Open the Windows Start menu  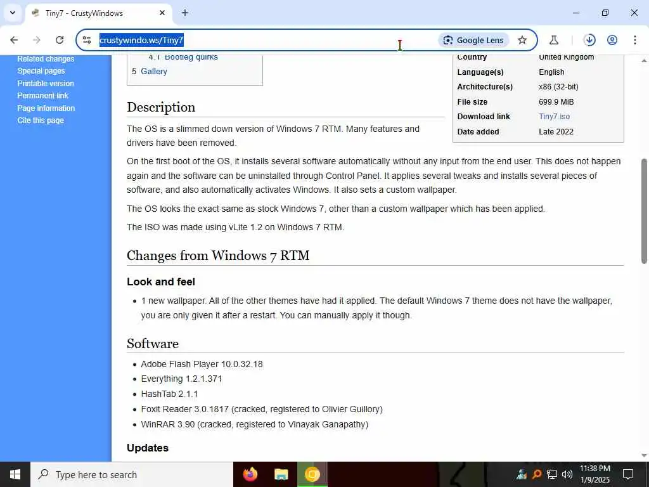tap(15, 474)
